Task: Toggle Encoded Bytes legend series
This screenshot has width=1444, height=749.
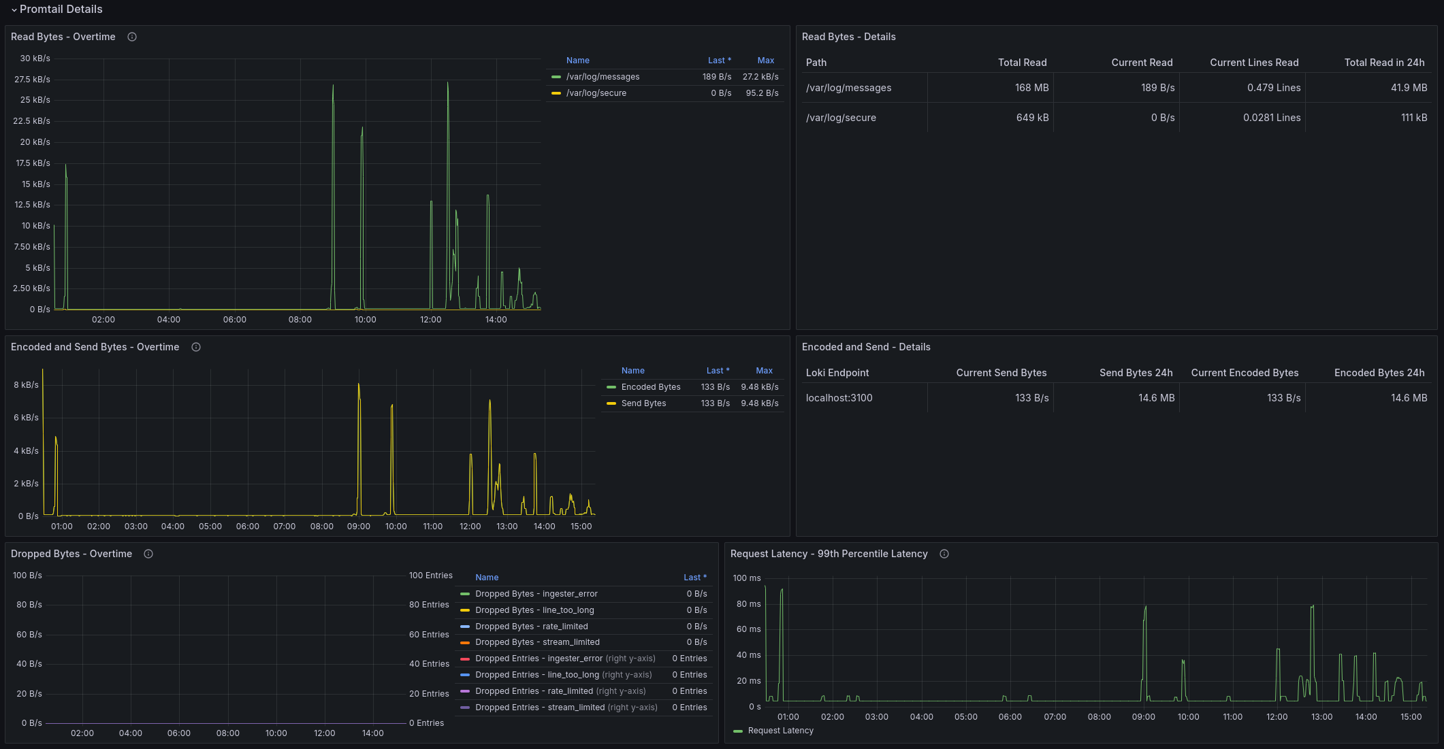Action: pyautogui.click(x=650, y=387)
